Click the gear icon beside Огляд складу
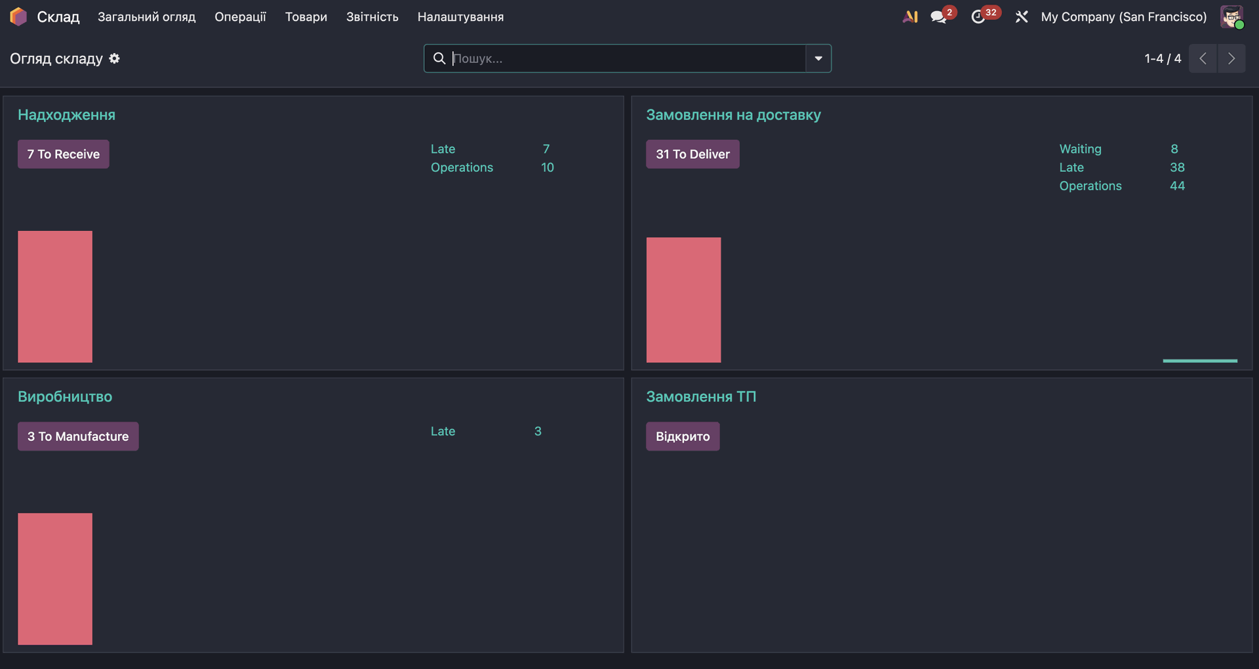The height and width of the screenshot is (669, 1259). 114,58
